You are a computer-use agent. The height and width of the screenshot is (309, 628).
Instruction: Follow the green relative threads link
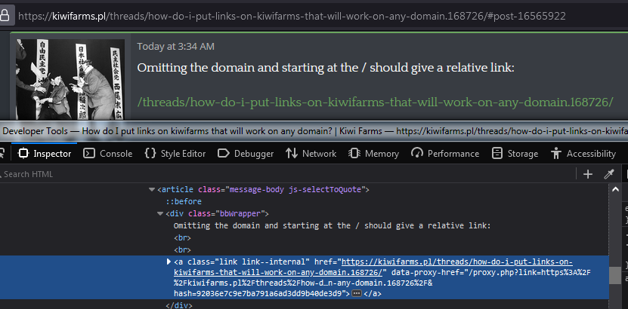point(376,102)
